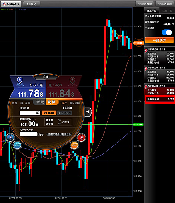The image size is (175, 203).
Task: Click the blue star pin on BID side
Action: click(x=20, y=81)
